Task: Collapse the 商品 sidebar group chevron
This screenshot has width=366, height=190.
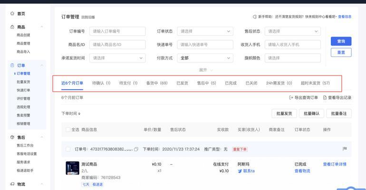Action: click(42, 27)
